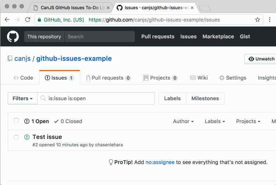The width and height of the screenshot is (276, 185).
Task: Click the This repository search scope label
Action: coord(44,36)
